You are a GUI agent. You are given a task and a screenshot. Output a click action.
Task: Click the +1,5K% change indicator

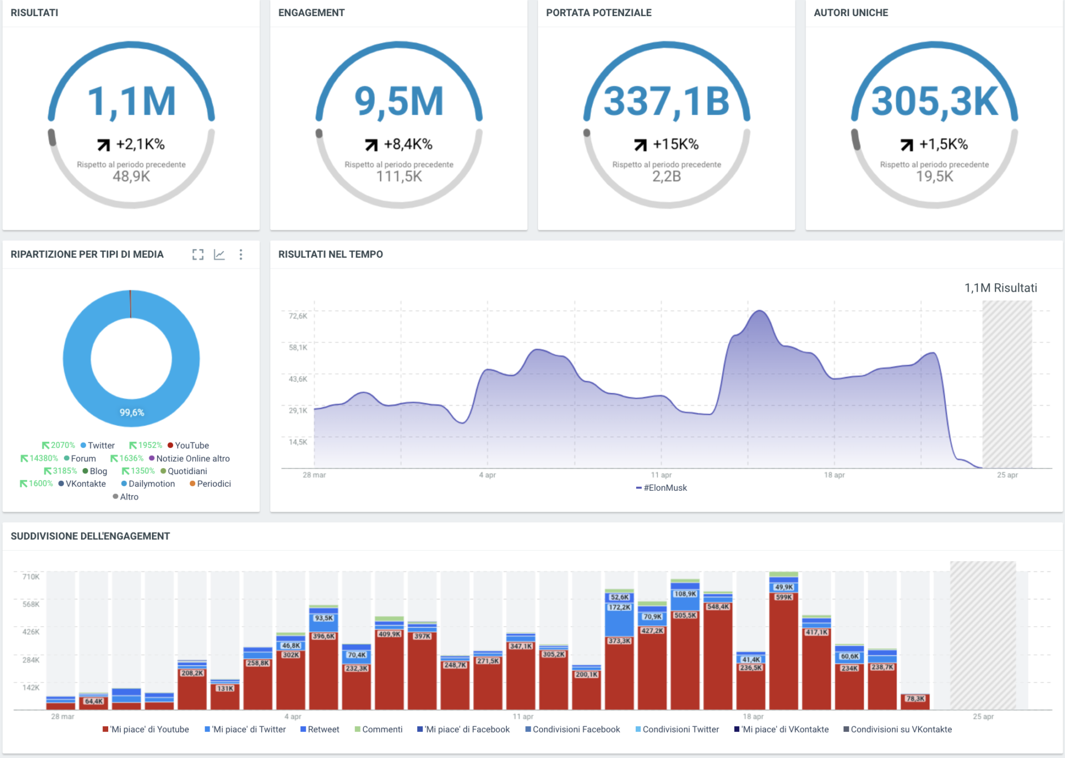tap(935, 145)
